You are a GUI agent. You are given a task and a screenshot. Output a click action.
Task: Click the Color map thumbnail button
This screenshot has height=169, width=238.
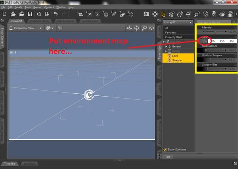click(204, 41)
